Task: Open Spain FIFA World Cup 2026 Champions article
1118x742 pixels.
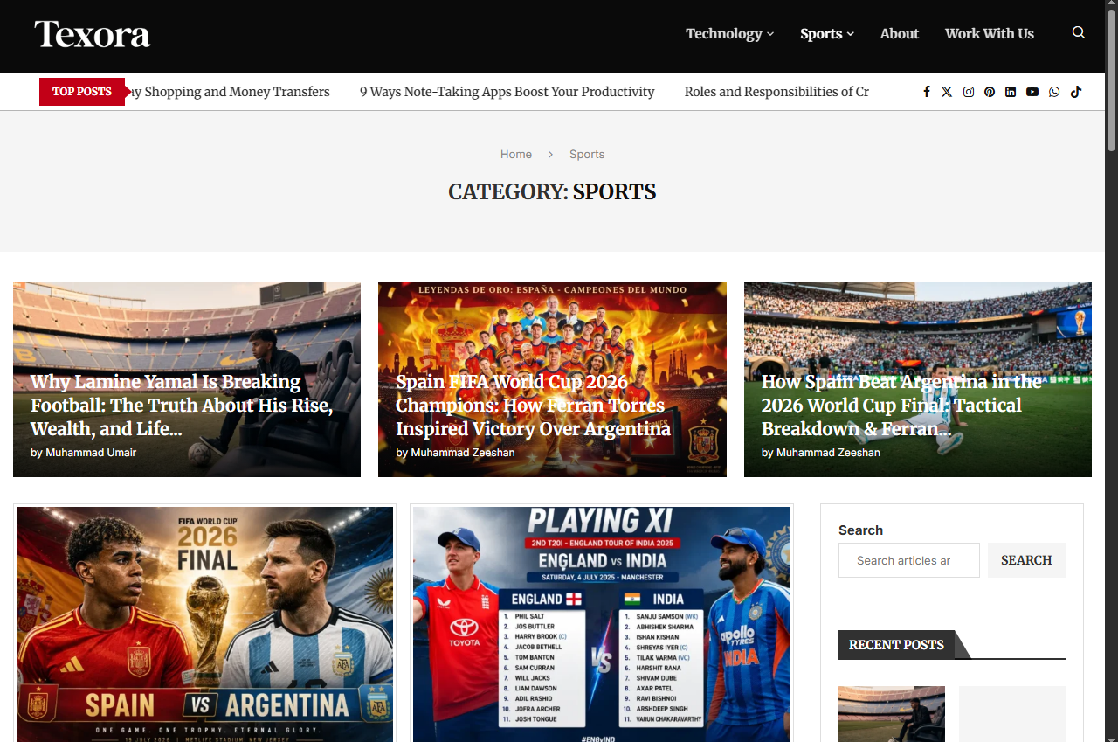Action: pos(533,406)
